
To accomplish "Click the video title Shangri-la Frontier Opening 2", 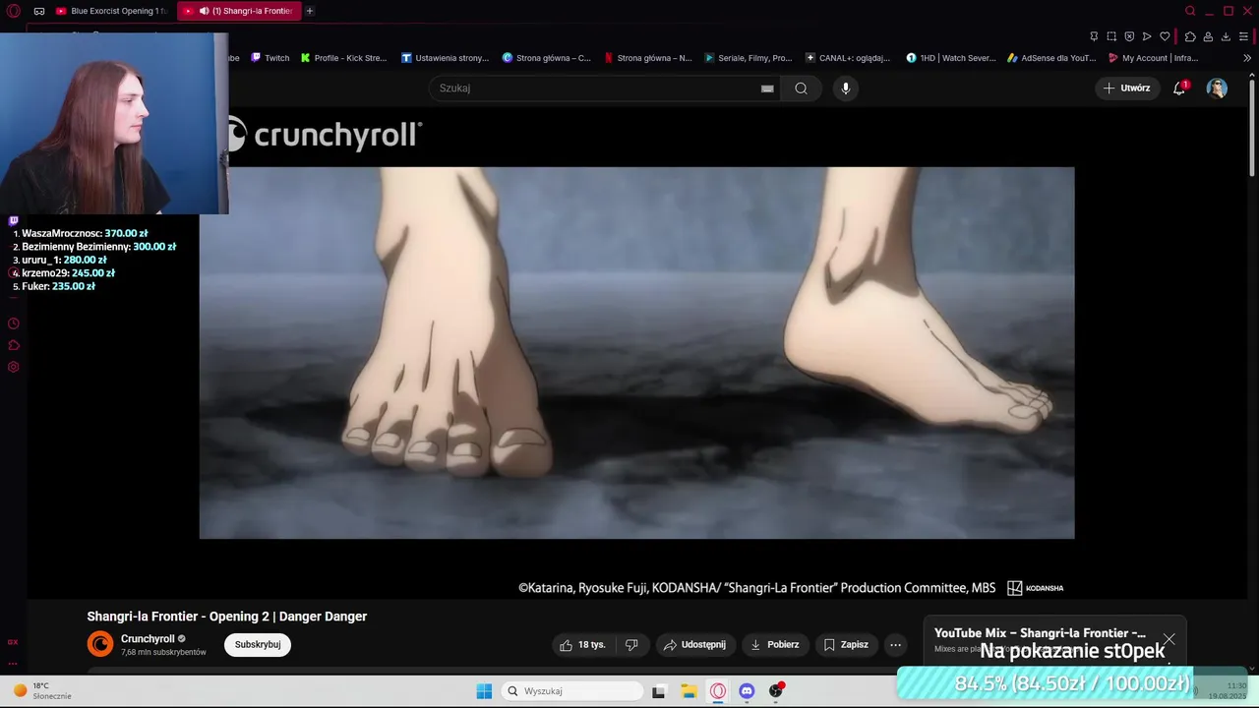I will [x=227, y=617].
